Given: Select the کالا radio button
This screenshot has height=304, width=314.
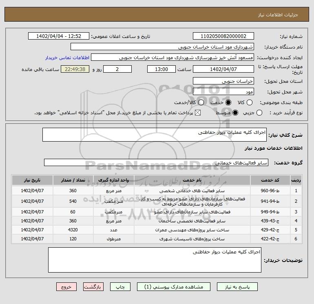Looking at the screenshot, I should tap(249, 102).
